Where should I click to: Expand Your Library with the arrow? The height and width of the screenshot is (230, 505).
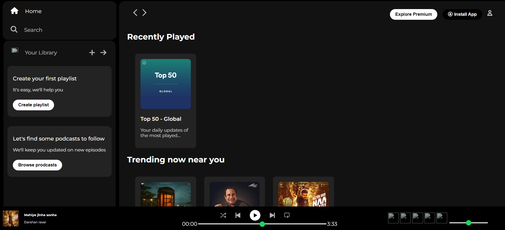click(x=103, y=53)
